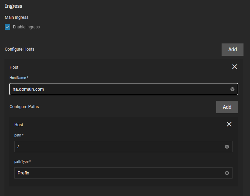250x196 pixels.
Task: Focus the HostName input containing ha.domain.com
Action: (x=116, y=89)
